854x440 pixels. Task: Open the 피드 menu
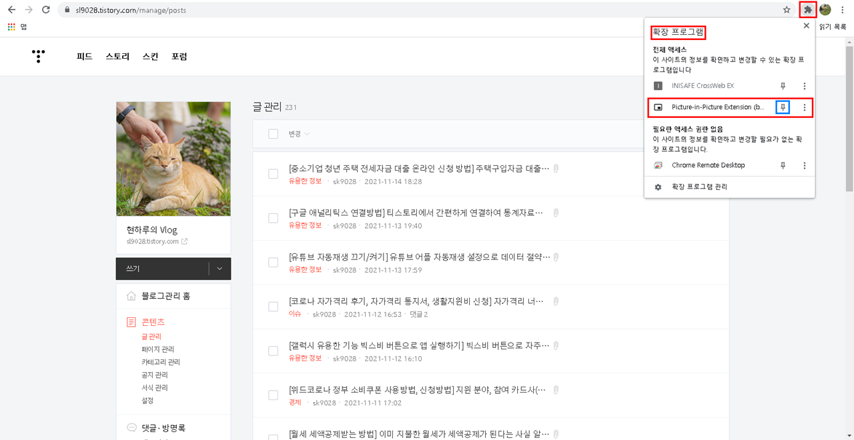(84, 57)
